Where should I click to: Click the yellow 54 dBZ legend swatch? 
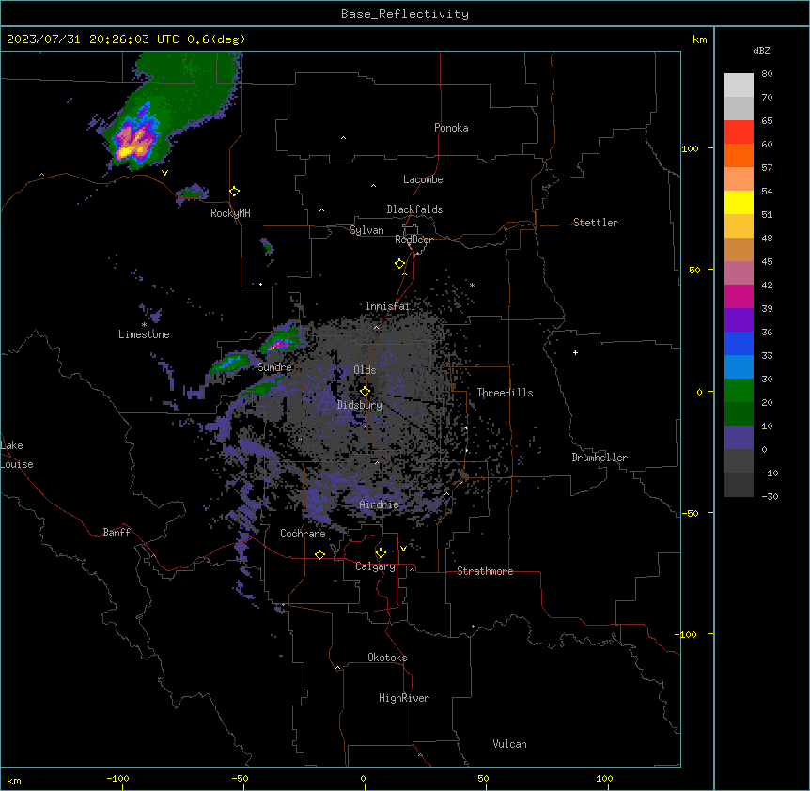click(739, 202)
